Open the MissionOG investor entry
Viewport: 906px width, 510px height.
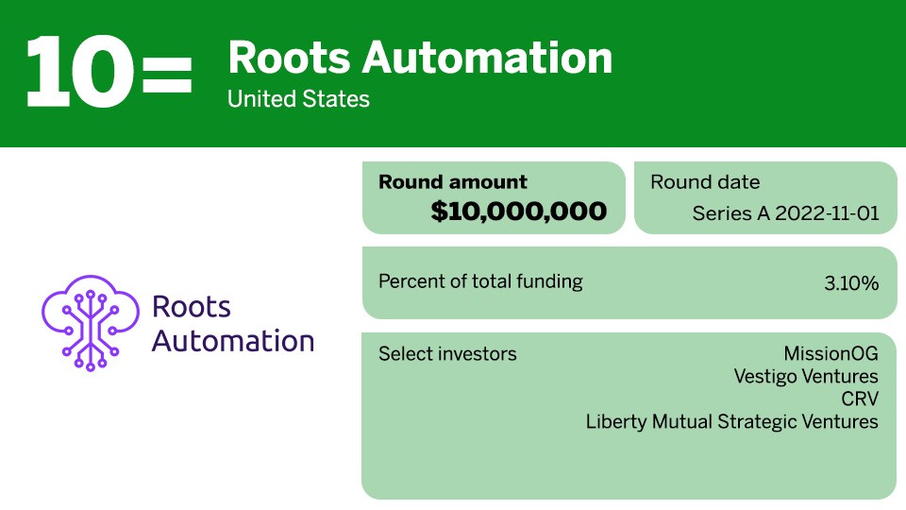[x=830, y=354]
